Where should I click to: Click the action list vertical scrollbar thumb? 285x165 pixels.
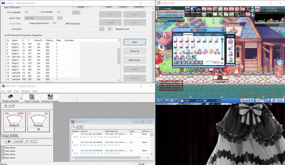tap(119, 56)
